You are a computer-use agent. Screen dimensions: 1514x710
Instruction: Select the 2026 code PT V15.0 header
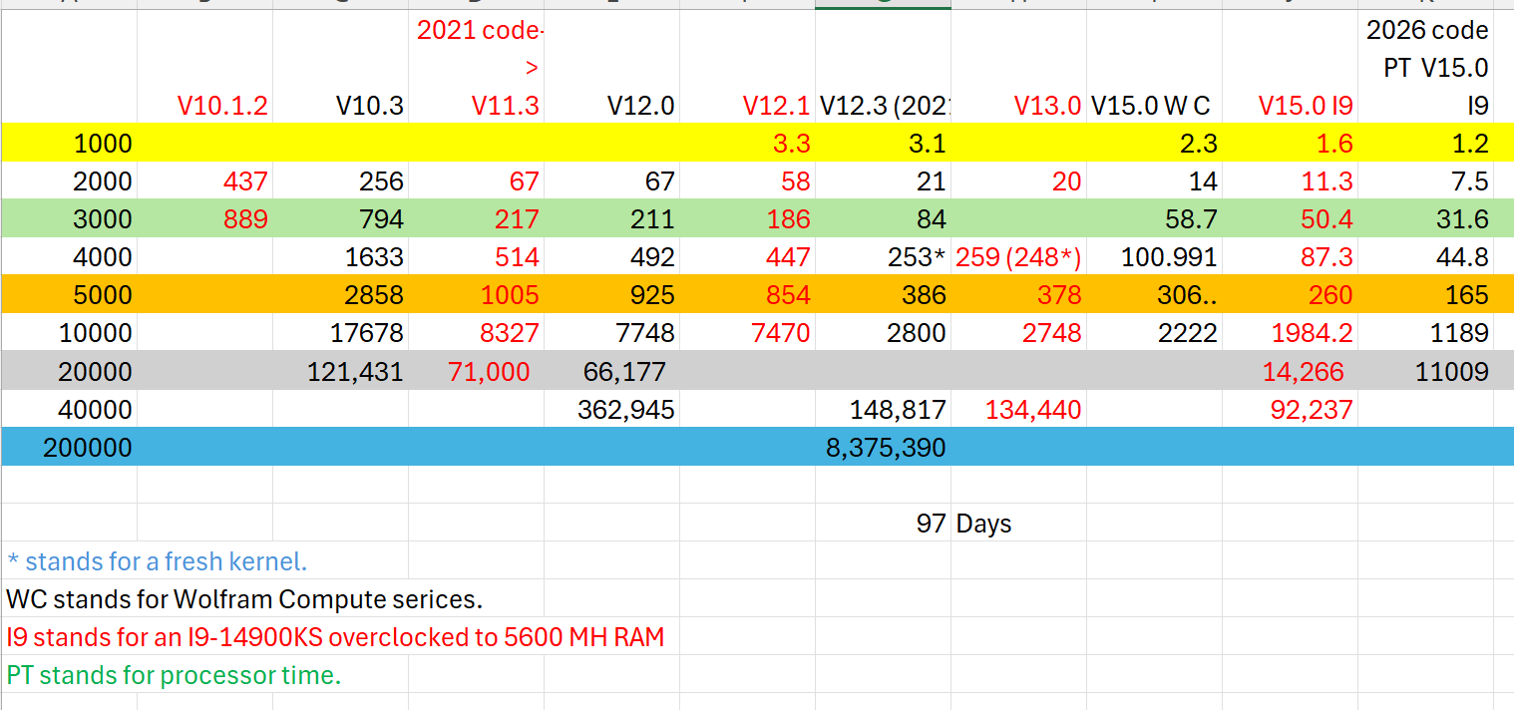click(x=1426, y=68)
